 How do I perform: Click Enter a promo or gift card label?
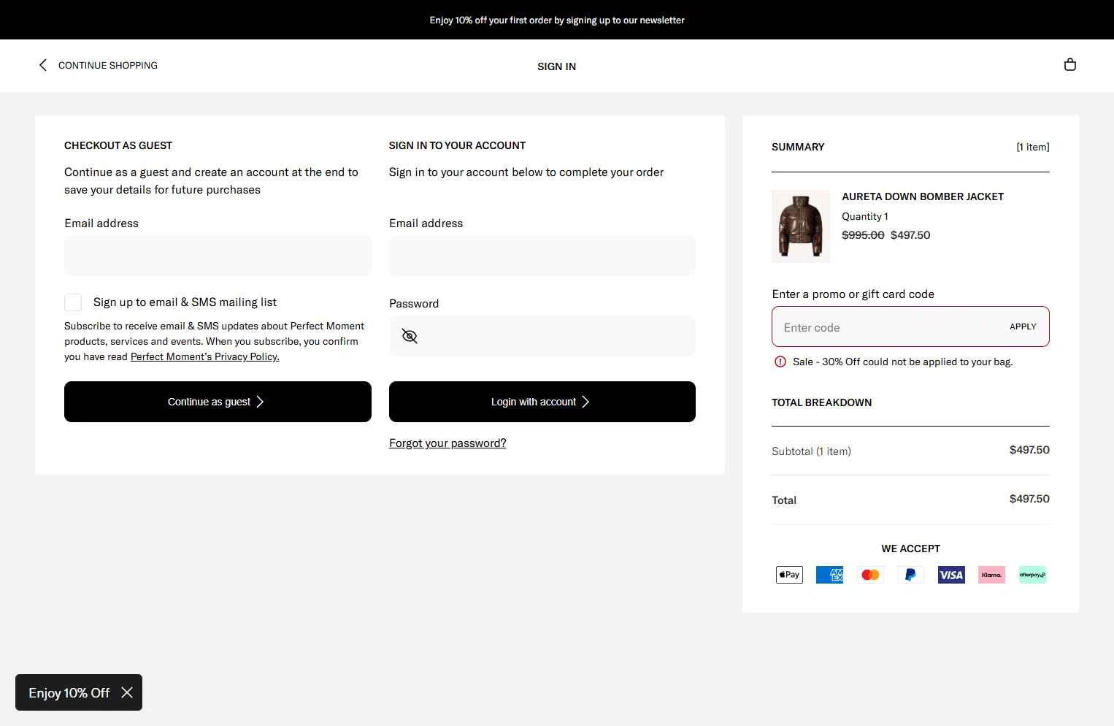[x=853, y=294]
